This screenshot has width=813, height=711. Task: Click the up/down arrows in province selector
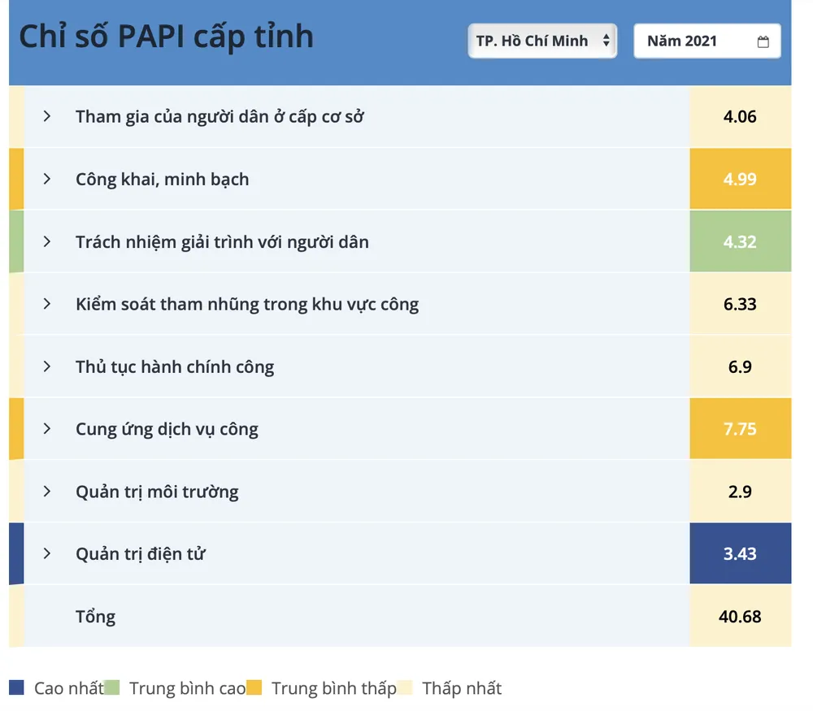point(606,41)
